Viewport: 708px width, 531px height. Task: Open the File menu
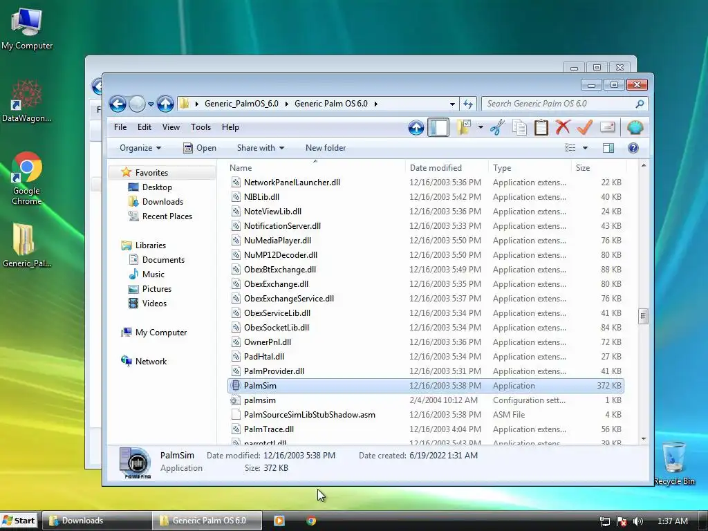120,127
